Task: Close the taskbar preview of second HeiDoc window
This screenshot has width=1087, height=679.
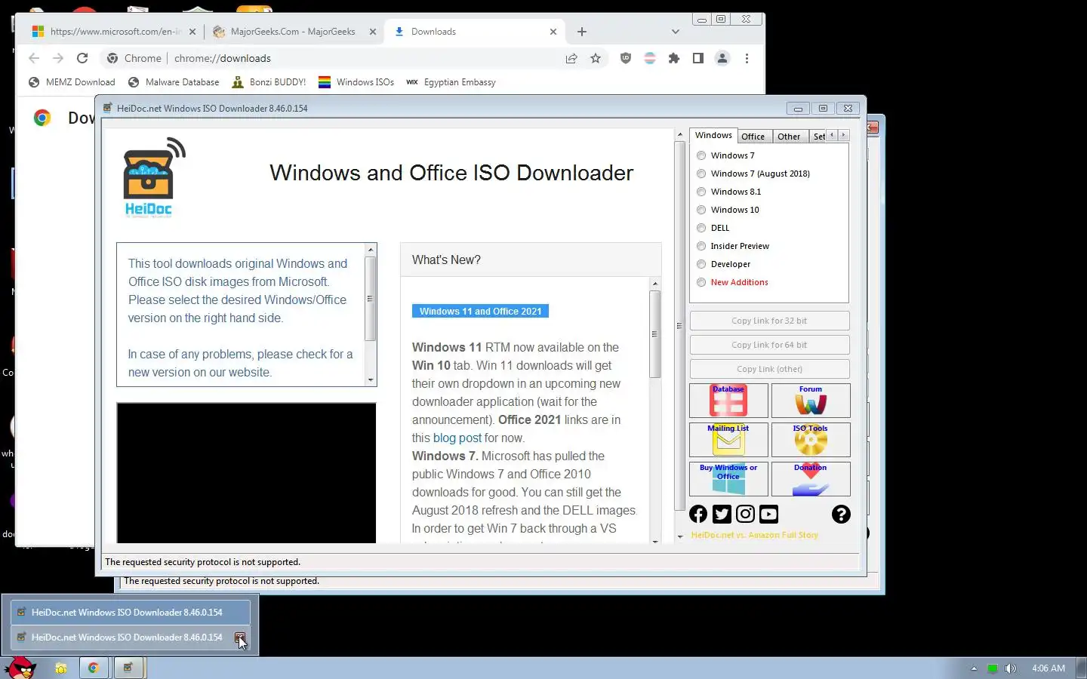Action: (240, 638)
